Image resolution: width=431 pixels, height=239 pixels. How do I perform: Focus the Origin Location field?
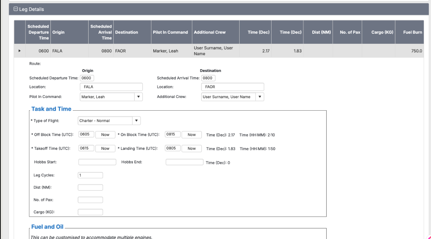111,87
